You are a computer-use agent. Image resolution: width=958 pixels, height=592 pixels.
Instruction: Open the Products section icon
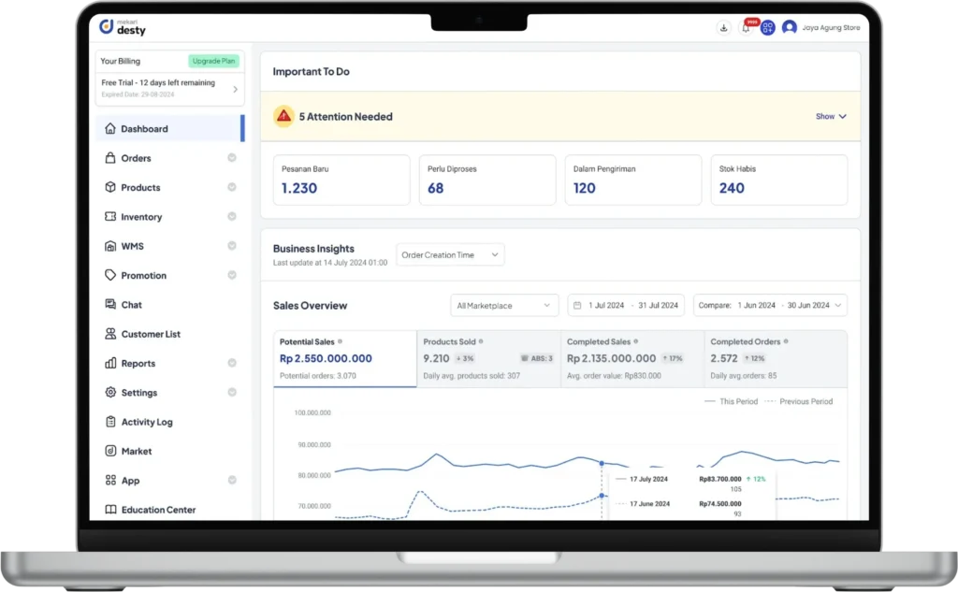coord(111,187)
